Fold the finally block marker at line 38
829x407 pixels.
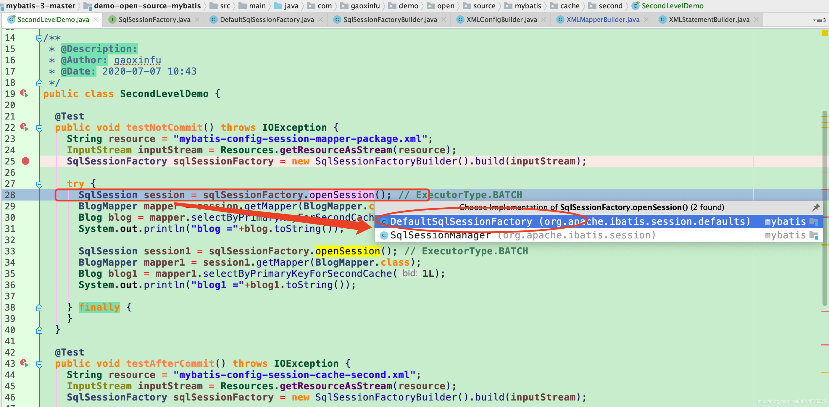coord(39,308)
